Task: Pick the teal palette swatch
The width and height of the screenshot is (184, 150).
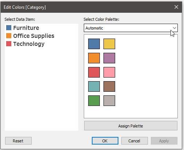Action: [x=94, y=86]
